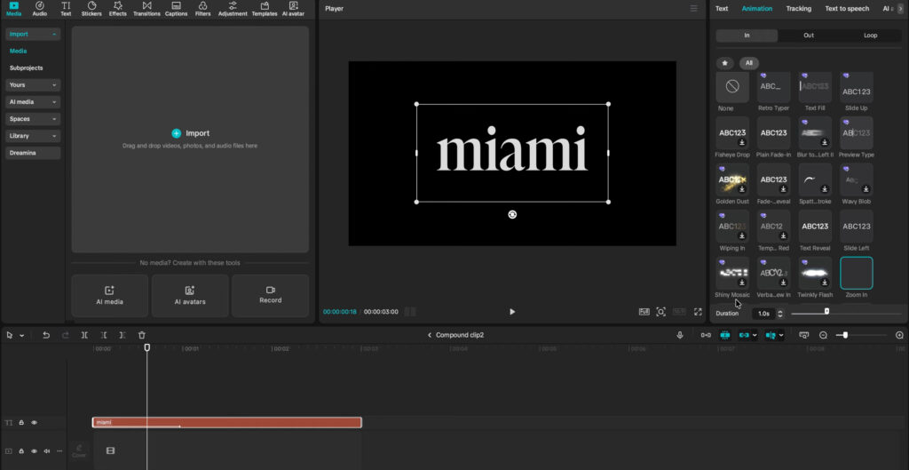Expand the Yours section
Viewport: 909px width, 470px height.
pos(33,84)
